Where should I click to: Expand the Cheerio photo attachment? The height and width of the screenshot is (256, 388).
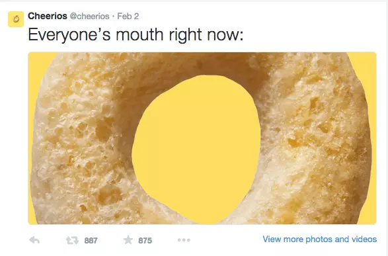202,138
